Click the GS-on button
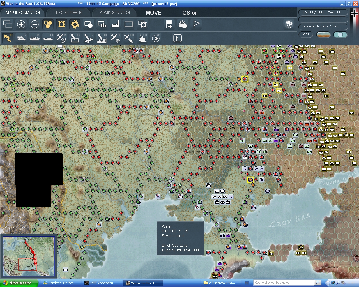 pos(190,12)
